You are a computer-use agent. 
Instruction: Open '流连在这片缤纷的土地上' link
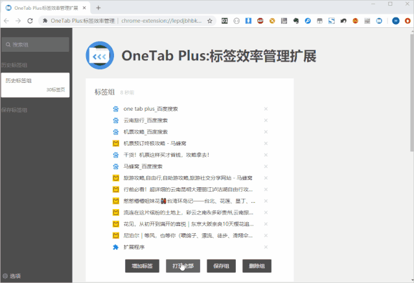coord(189,212)
